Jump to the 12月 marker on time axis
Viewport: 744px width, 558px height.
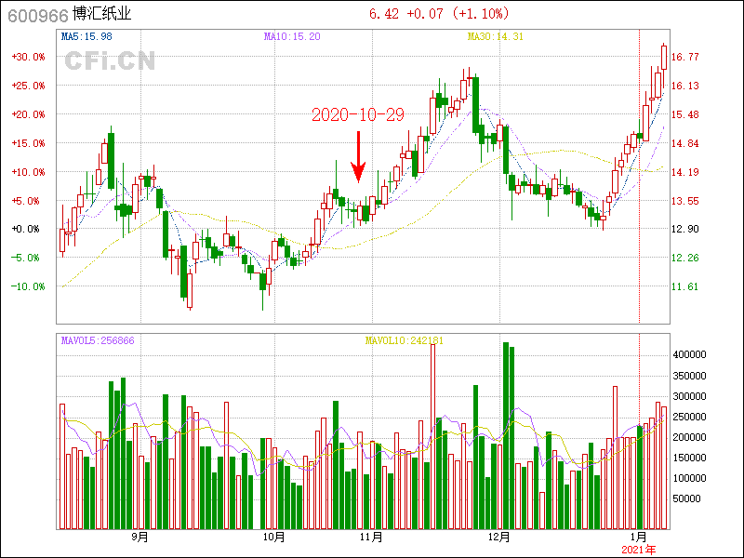[499, 537]
